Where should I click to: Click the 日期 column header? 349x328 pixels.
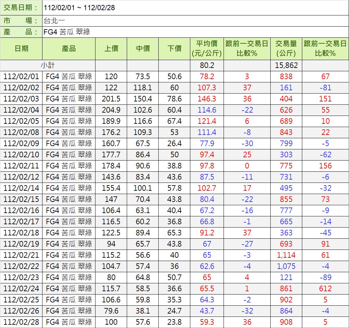[21, 49]
